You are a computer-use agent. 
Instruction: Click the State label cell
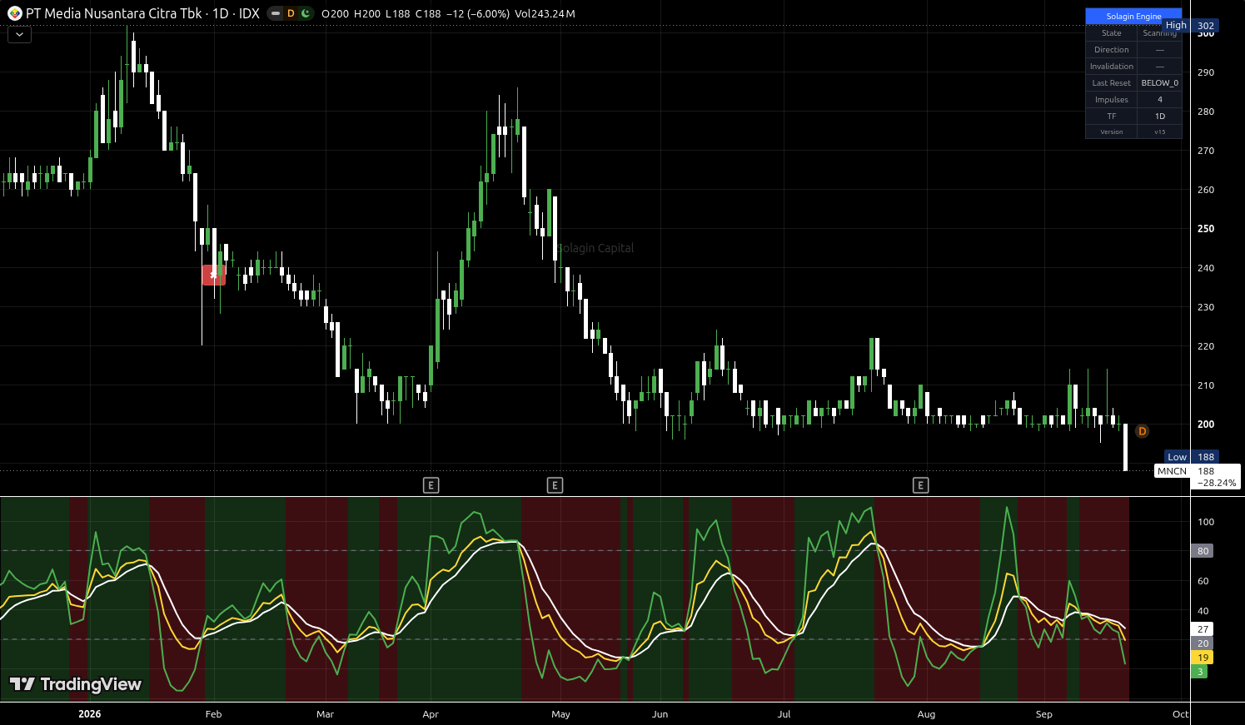tap(1111, 33)
